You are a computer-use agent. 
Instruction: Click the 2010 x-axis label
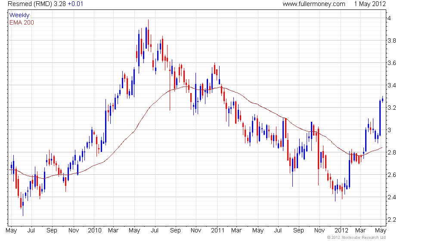tap(94, 231)
